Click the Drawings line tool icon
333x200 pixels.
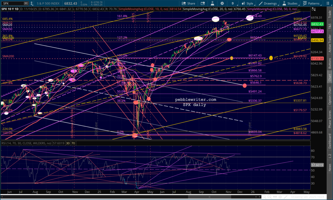click(260, 3)
